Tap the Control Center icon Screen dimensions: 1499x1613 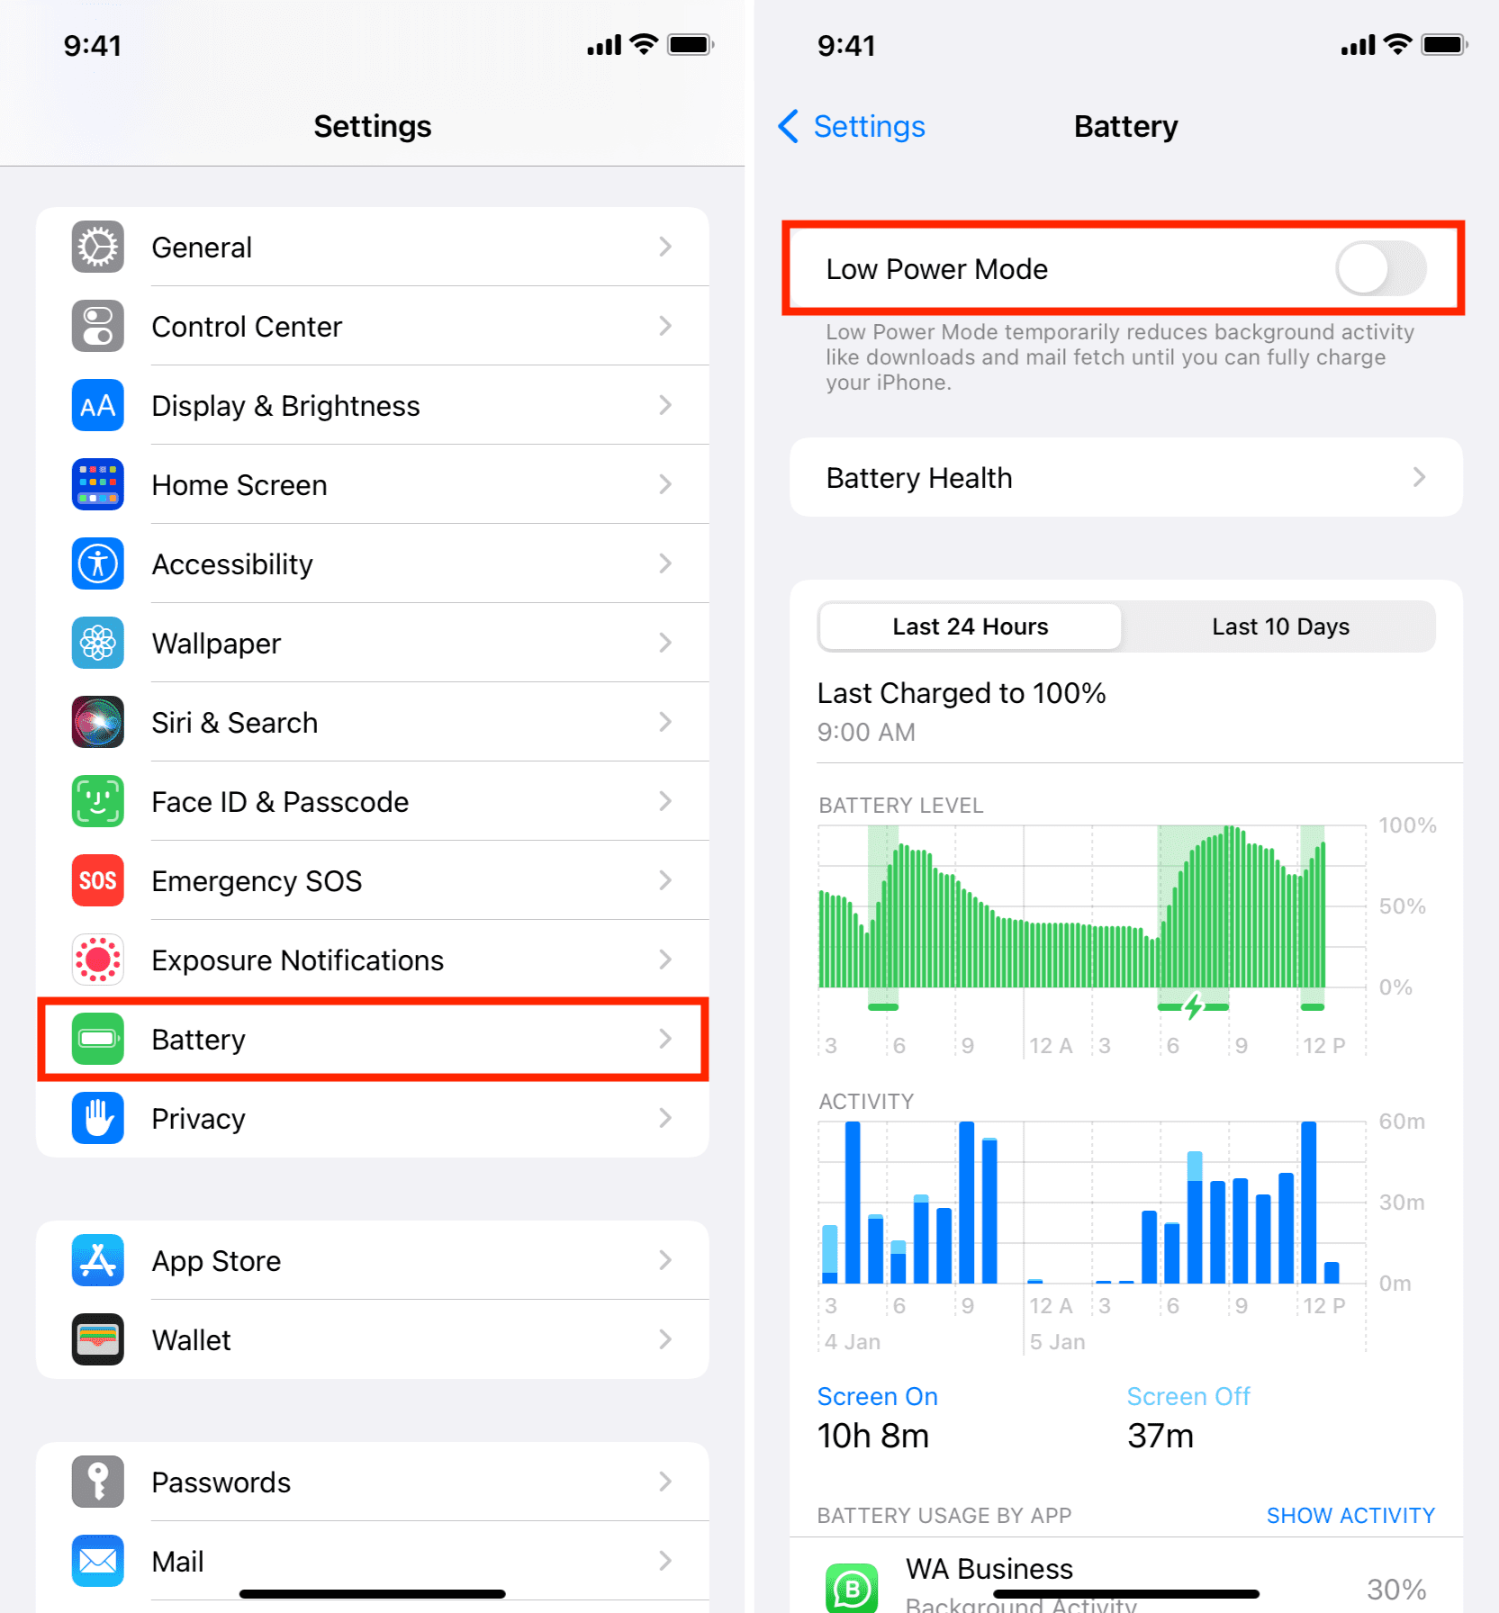coord(97,326)
